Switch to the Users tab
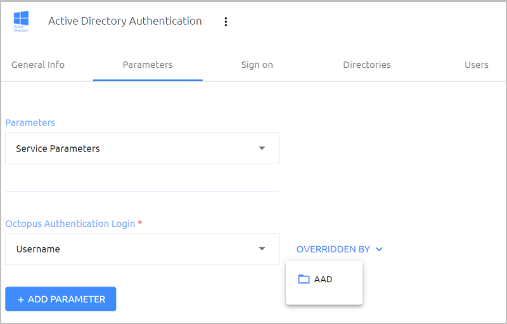The image size is (507, 324). [477, 65]
